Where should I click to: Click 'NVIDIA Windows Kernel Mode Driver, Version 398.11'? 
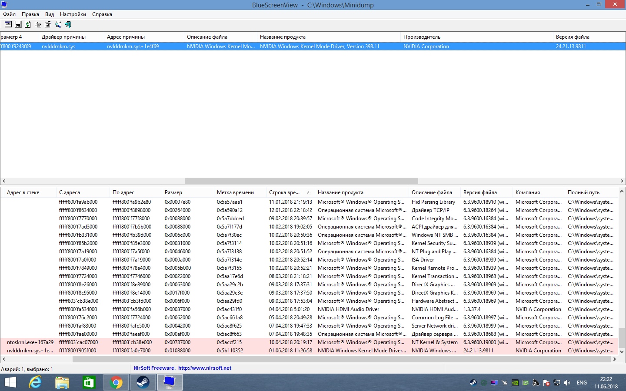point(320,46)
